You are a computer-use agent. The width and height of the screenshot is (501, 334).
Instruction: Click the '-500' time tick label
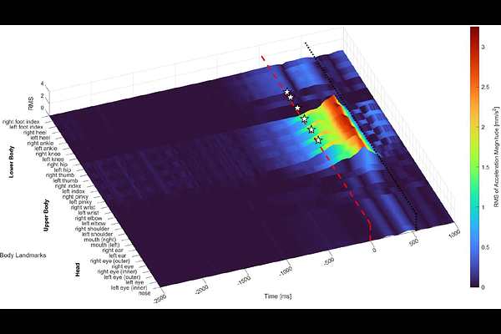click(328, 261)
